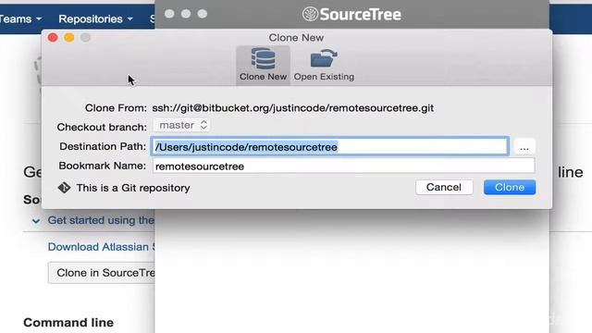Click the Clone From URL text
Viewport: 592px width, 333px height.
292,108
